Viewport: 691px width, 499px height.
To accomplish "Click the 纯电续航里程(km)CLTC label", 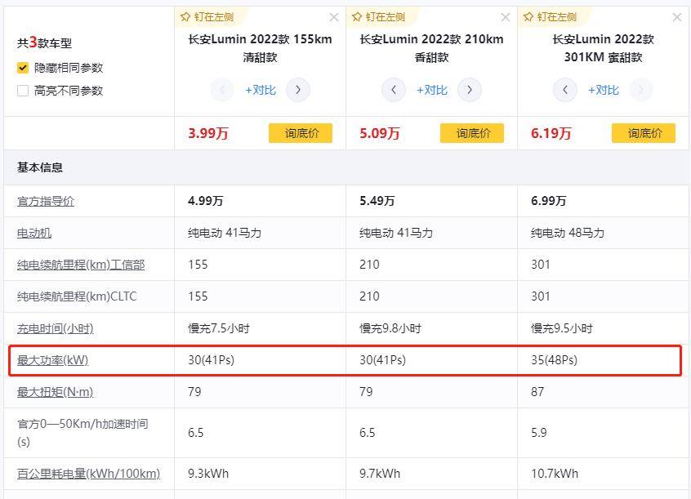I will click(x=77, y=296).
